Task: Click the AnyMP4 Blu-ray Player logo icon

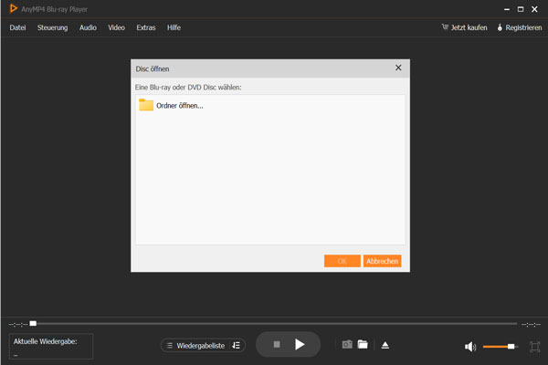Action: [x=14, y=8]
